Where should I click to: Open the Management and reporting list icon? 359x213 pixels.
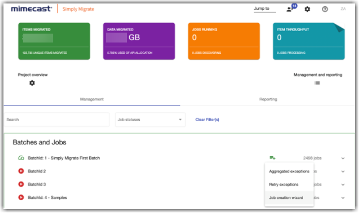(317, 83)
